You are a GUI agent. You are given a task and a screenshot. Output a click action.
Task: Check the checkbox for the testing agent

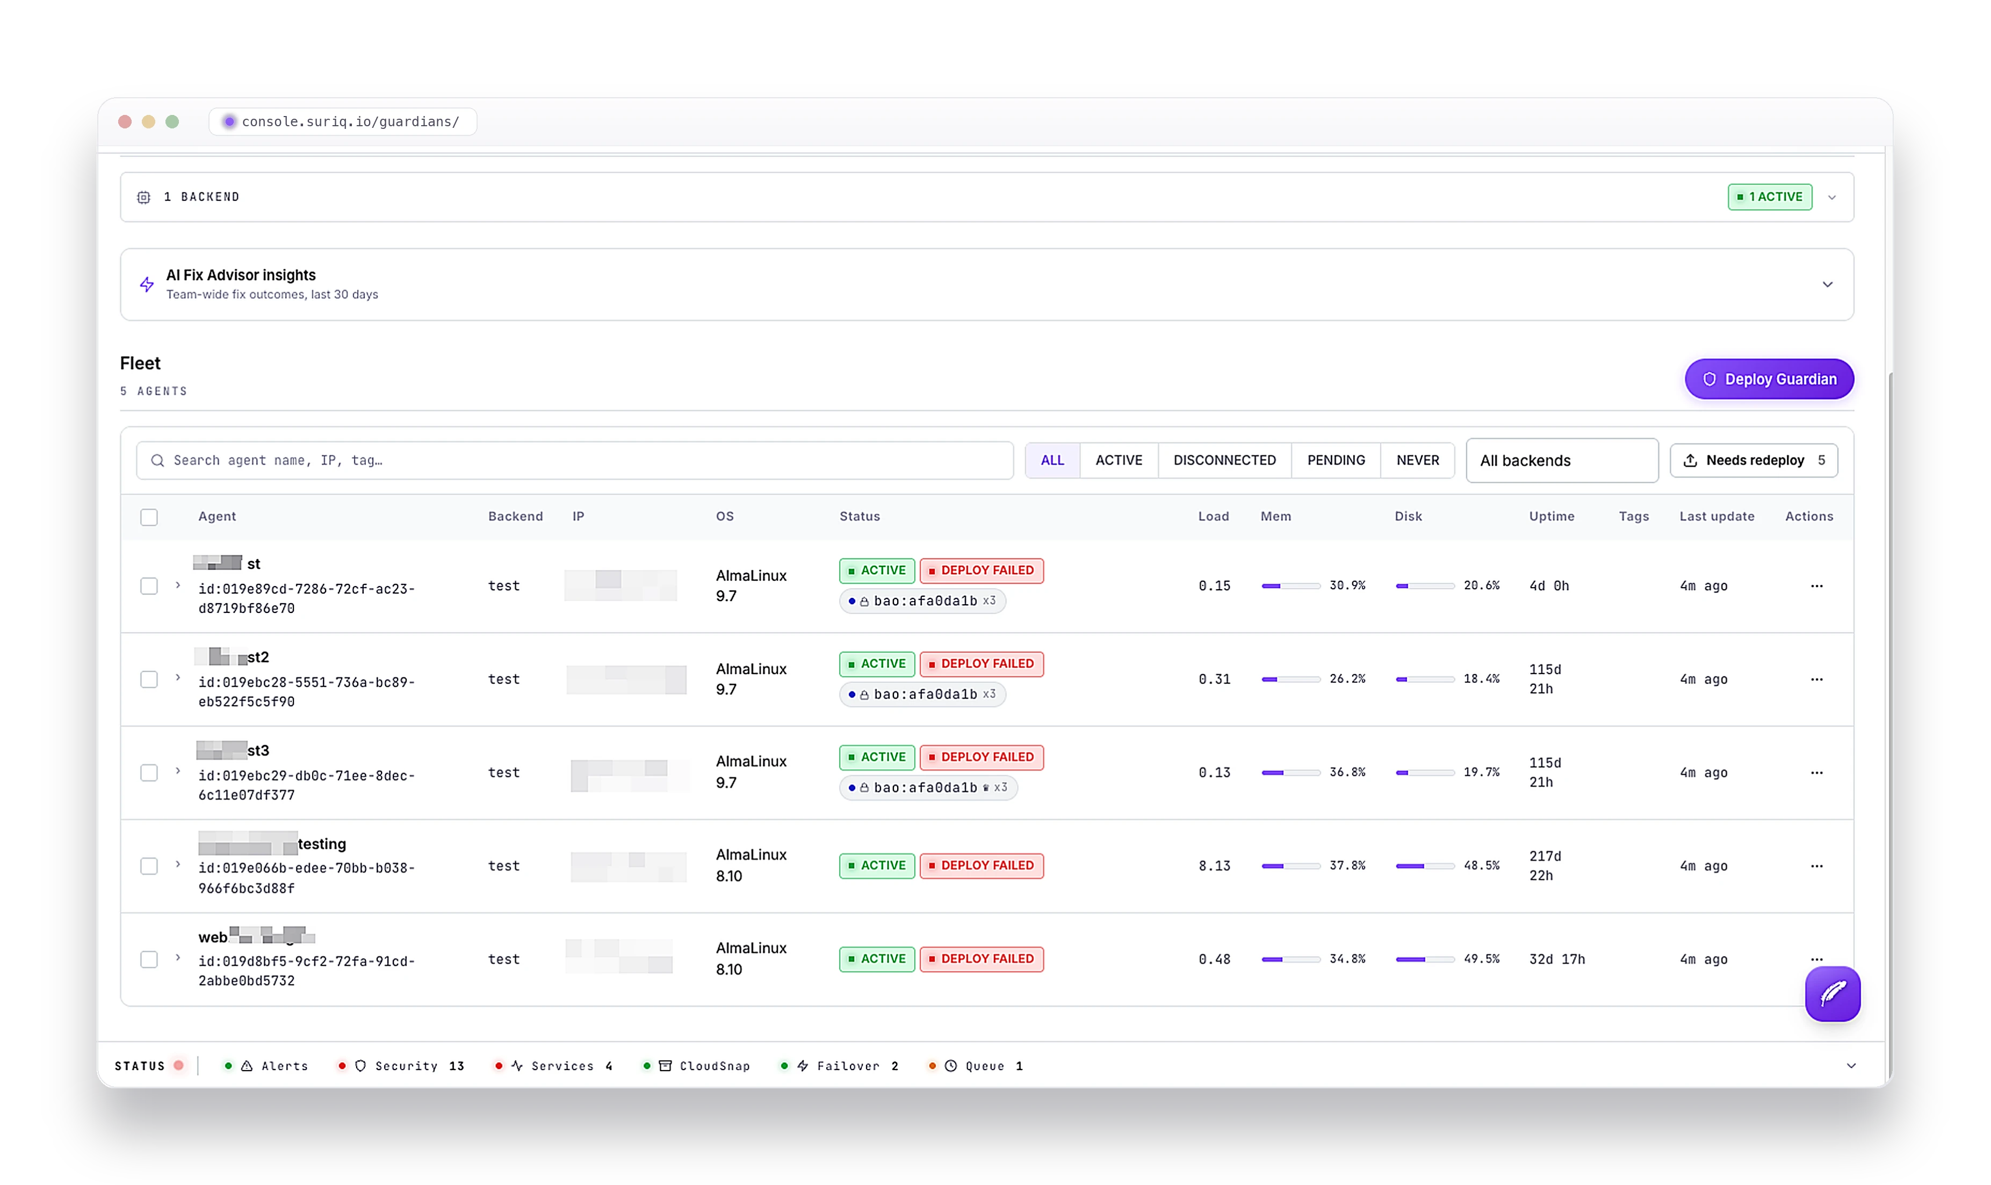coord(149,866)
